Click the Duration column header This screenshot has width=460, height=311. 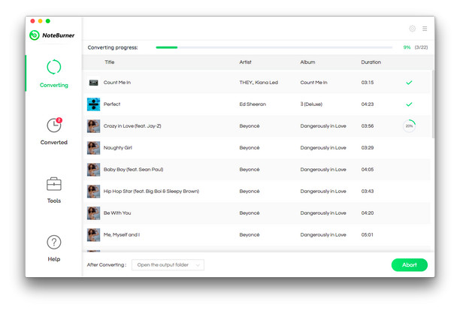click(x=371, y=62)
